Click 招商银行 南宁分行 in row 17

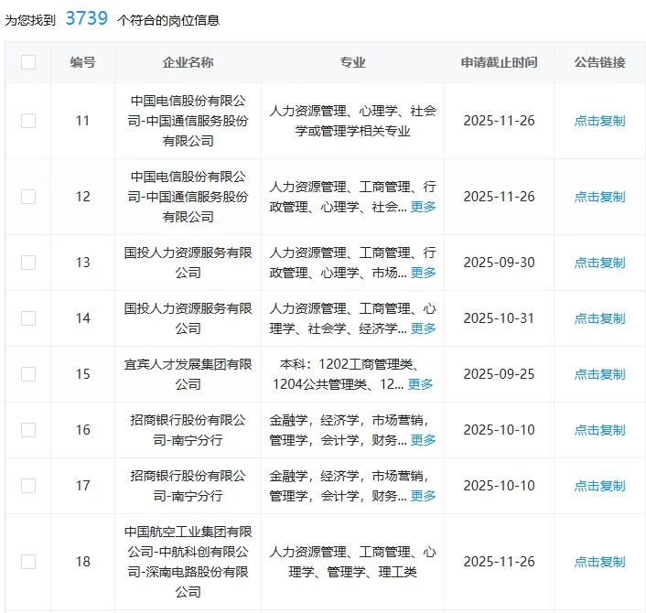click(188, 486)
